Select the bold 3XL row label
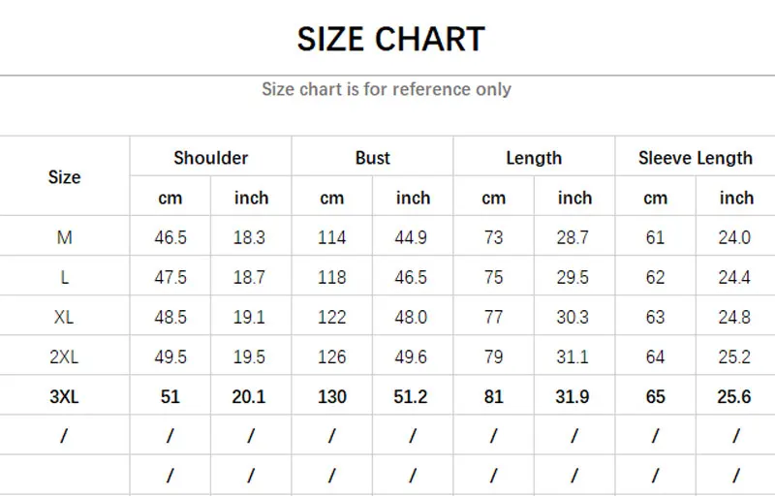 [64, 396]
